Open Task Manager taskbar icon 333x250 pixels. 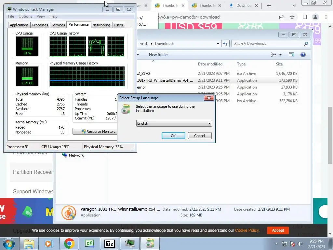[129, 243]
